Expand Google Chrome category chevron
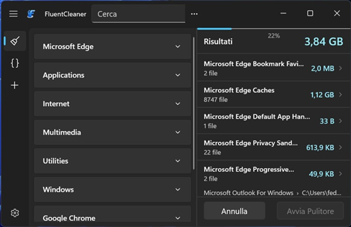Screen dimensions: 351x227 [178, 218]
